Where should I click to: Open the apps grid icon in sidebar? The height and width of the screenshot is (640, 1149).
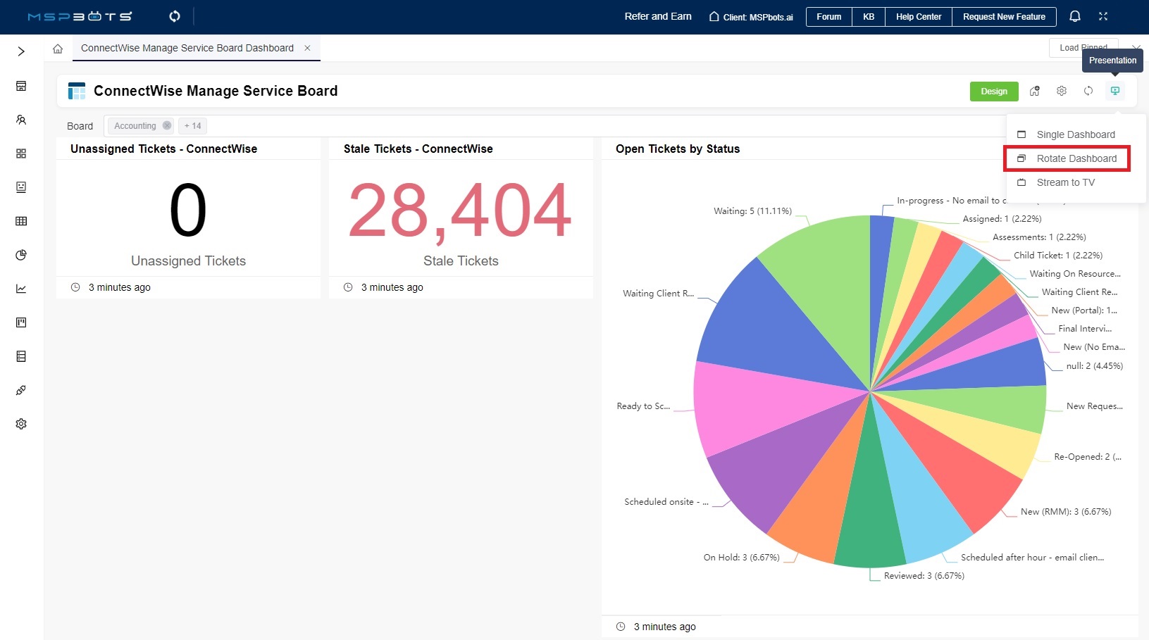[21, 153]
